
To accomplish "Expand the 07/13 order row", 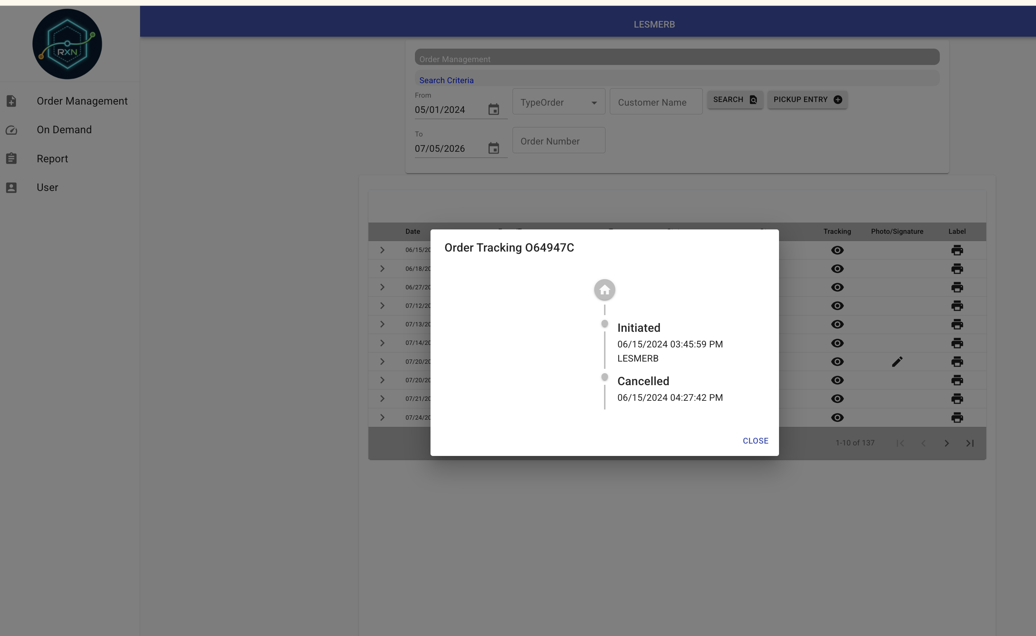I will click(x=382, y=324).
